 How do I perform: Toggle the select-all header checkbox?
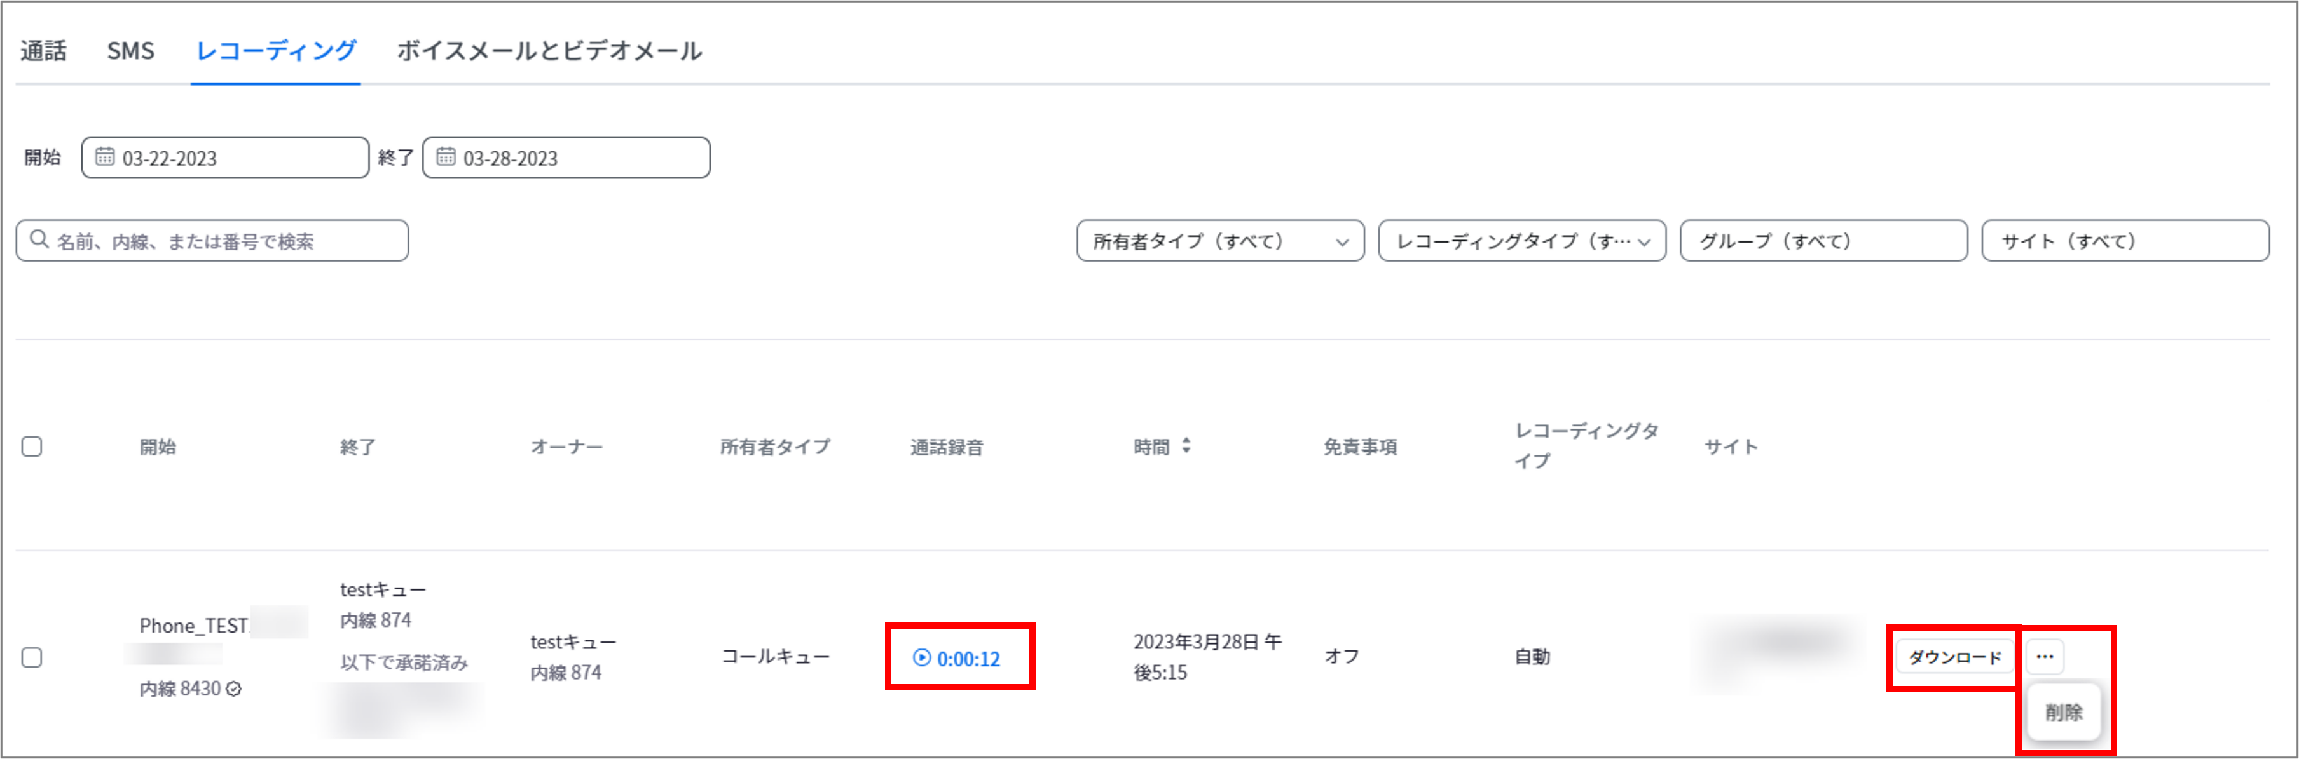(x=32, y=446)
